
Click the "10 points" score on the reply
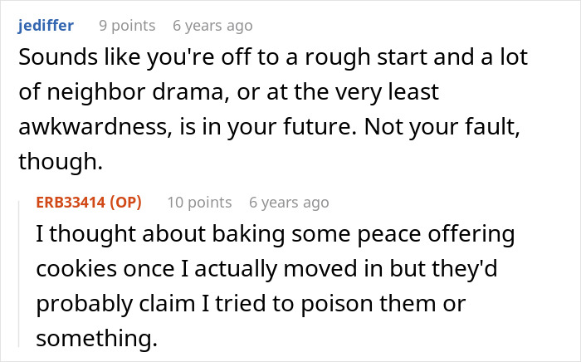(x=199, y=203)
